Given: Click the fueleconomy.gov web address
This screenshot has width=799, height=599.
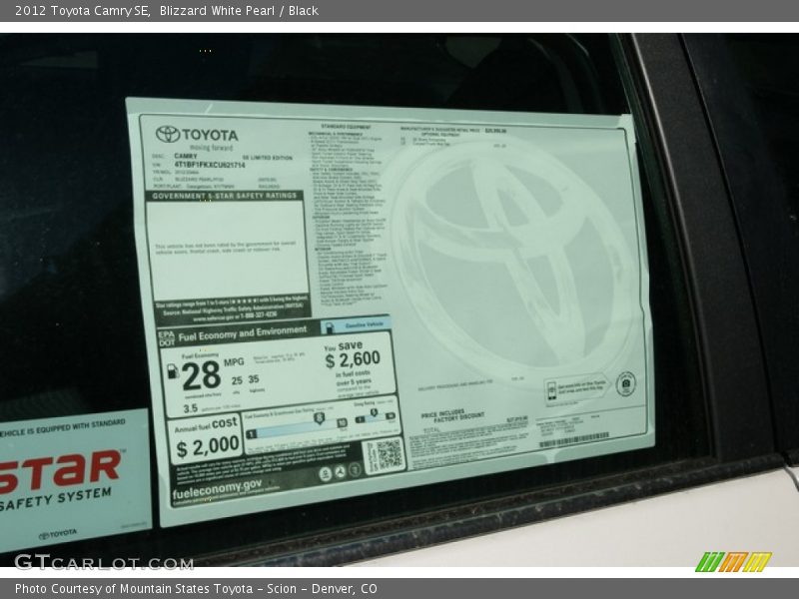Looking at the screenshot, I should pyautogui.click(x=217, y=489).
